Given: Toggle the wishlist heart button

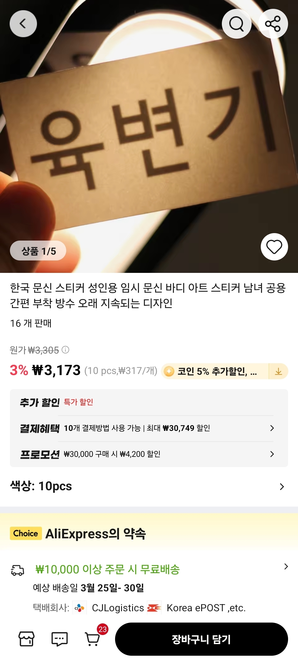Looking at the screenshot, I should (x=274, y=247).
